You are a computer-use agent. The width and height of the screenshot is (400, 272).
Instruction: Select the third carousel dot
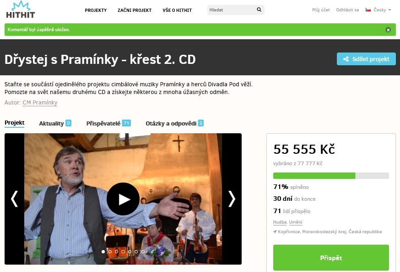coord(116,251)
